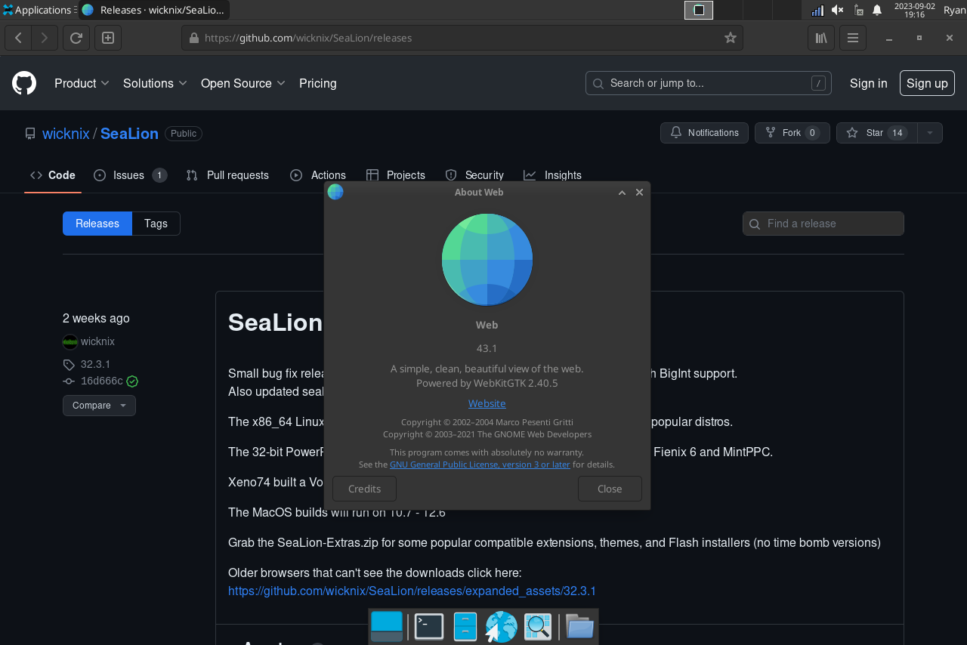This screenshot has height=645, width=967.
Task: Click the volume muted tray icon
Action: (x=837, y=10)
